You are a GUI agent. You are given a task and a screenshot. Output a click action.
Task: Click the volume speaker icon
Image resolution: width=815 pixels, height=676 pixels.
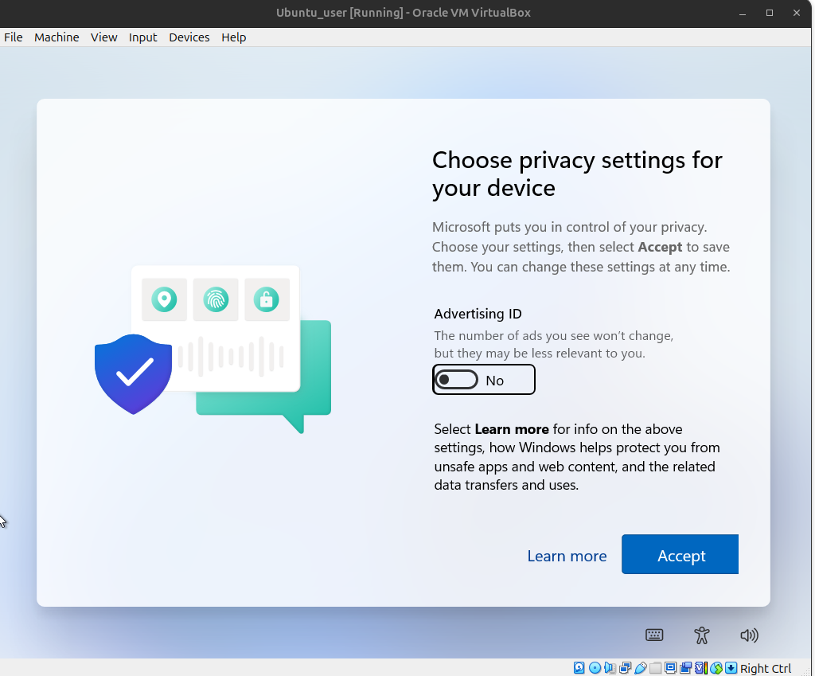click(x=749, y=635)
